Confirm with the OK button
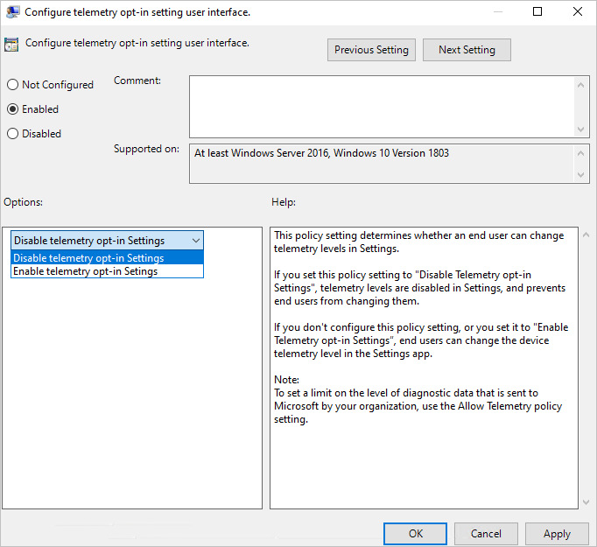Screen dimensions: 597x547 (x=416, y=534)
